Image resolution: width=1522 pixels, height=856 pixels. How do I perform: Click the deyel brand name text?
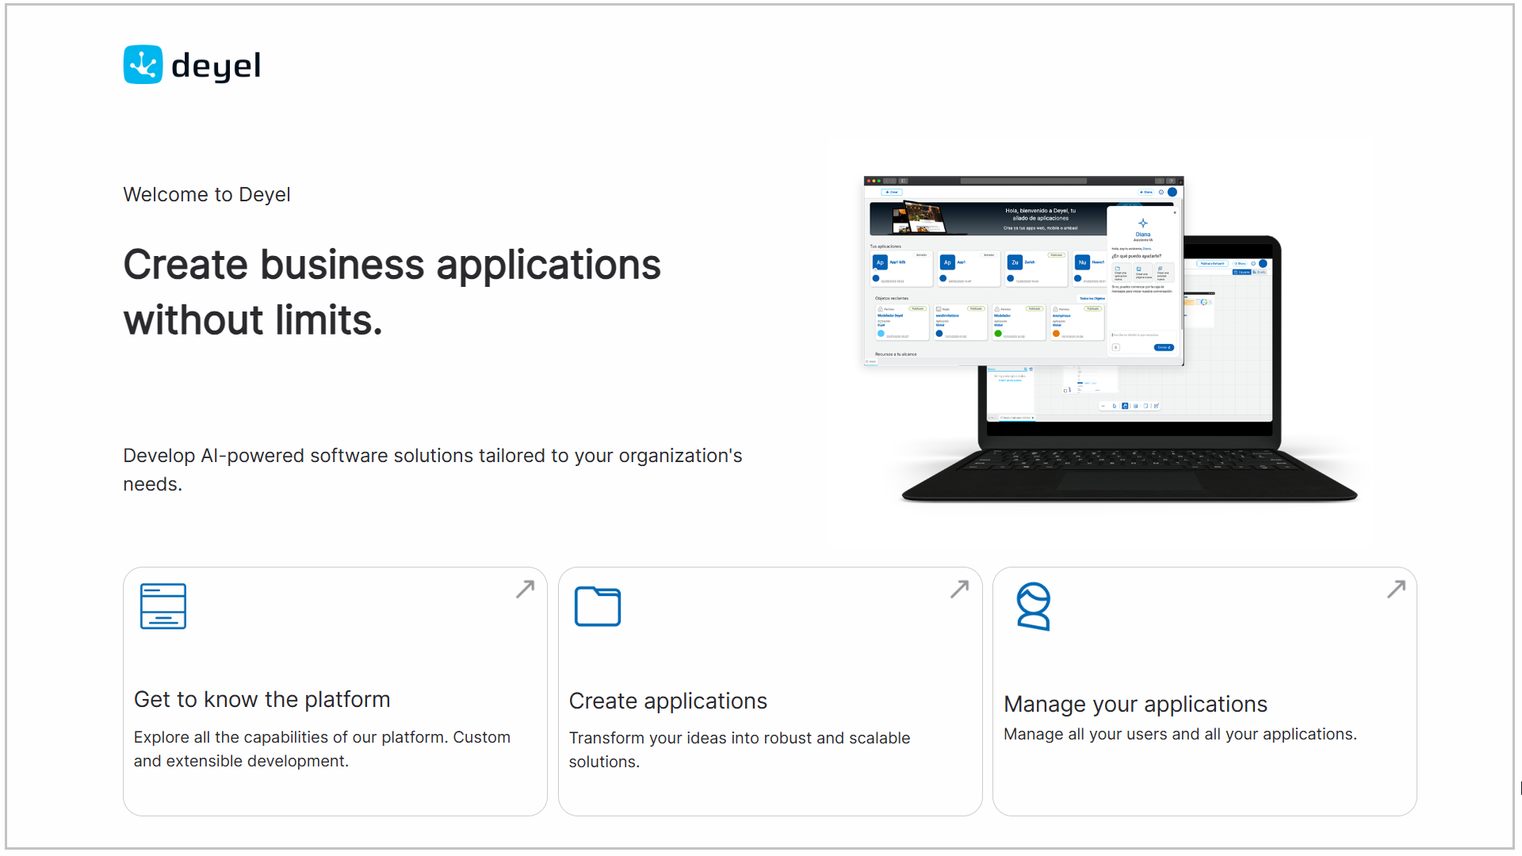click(x=216, y=66)
